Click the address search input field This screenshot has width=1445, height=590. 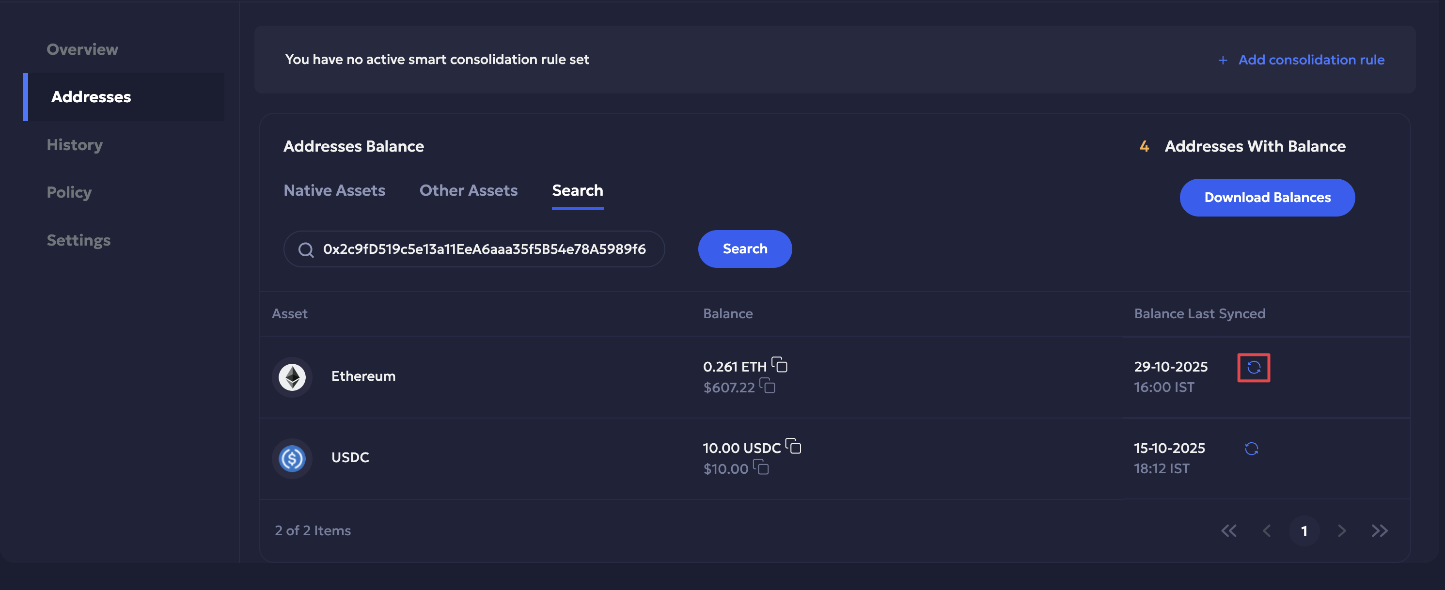(484, 249)
